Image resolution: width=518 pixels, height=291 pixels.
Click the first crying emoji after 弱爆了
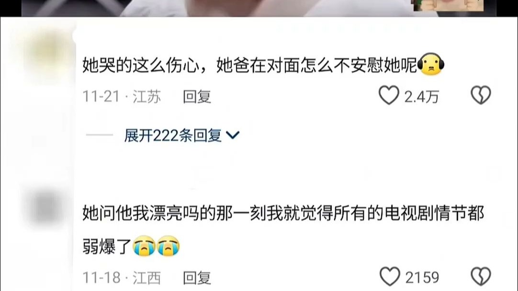click(144, 246)
